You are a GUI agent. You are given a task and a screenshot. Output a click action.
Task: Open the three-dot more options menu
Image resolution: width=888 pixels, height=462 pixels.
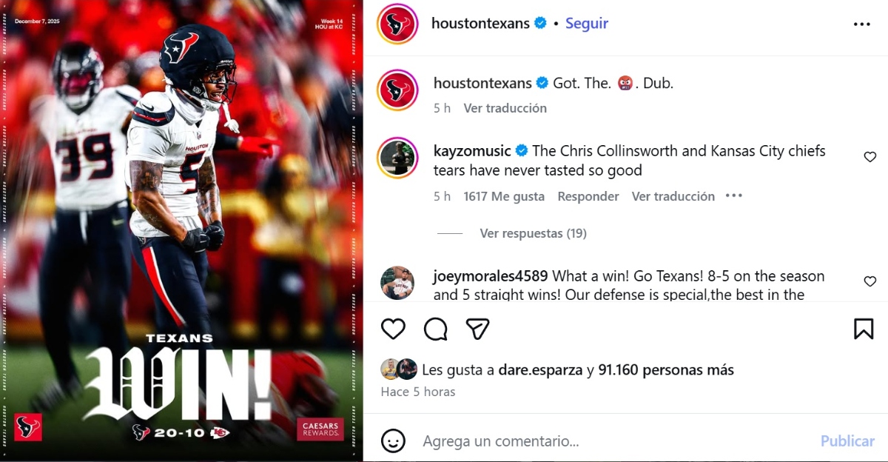pyautogui.click(x=862, y=24)
